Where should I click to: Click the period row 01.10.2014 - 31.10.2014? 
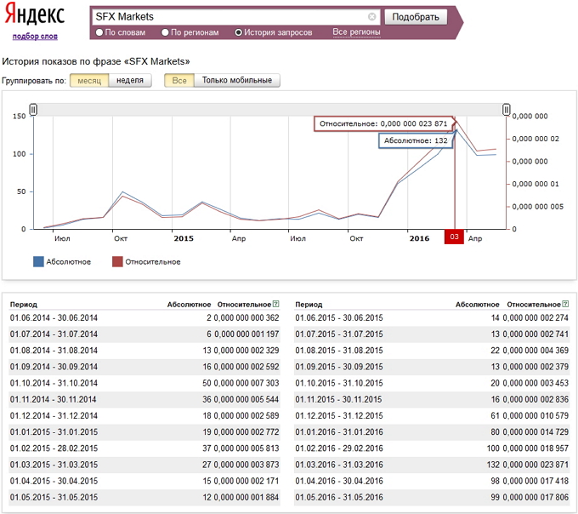coord(144,383)
